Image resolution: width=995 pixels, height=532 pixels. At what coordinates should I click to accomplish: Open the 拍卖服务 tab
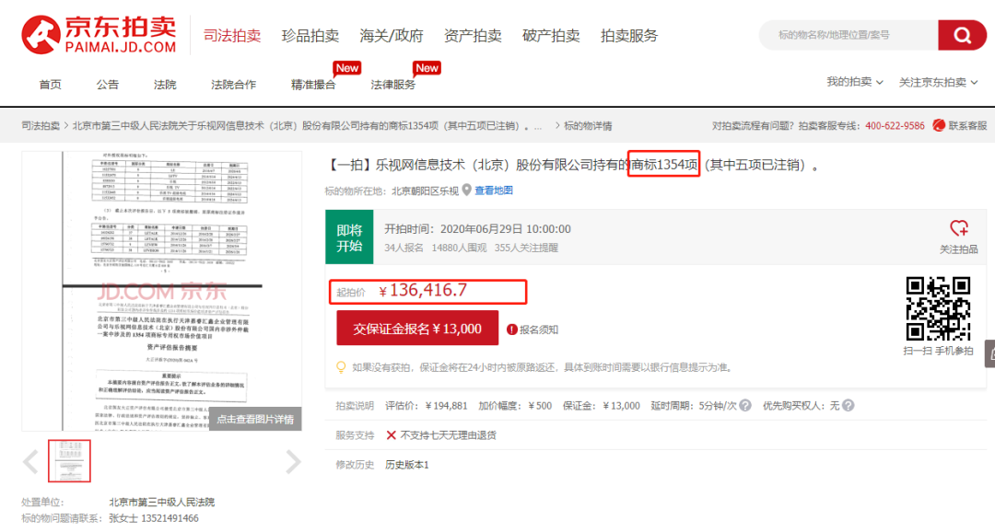pyautogui.click(x=629, y=36)
